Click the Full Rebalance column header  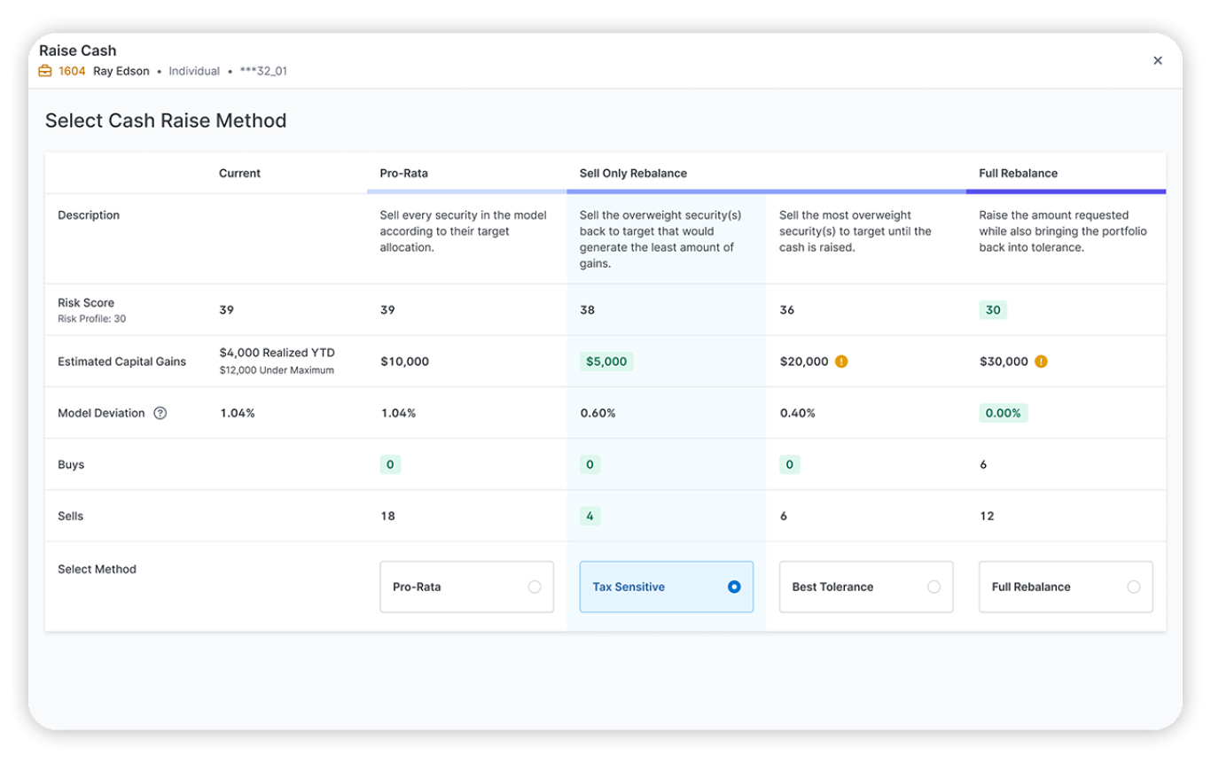[x=1019, y=173]
